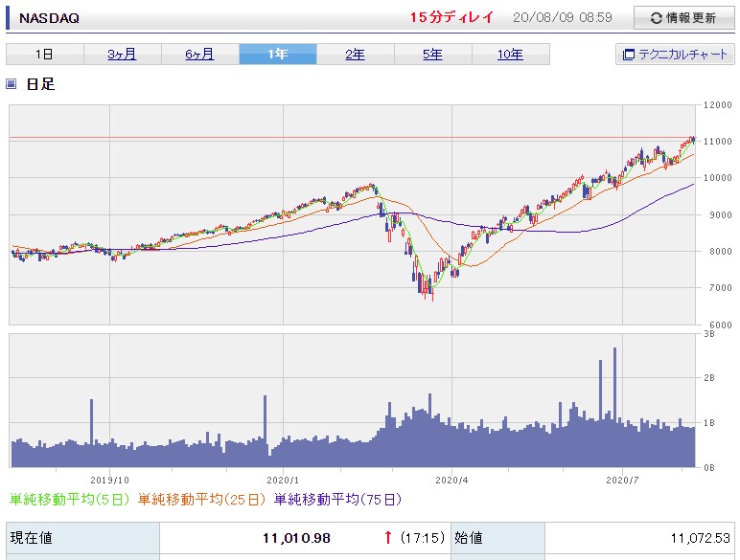This screenshot has width=740, height=560.
Task: Switch to the 2年 chart period
Action: (x=355, y=55)
